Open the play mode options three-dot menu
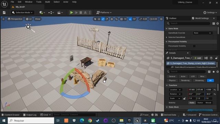Image resolution: width=220 pixels, height=124 pixels. [90, 12]
